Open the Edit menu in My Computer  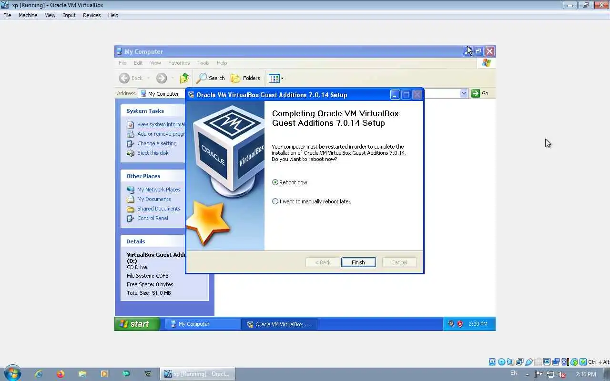click(x=138, y=63)
